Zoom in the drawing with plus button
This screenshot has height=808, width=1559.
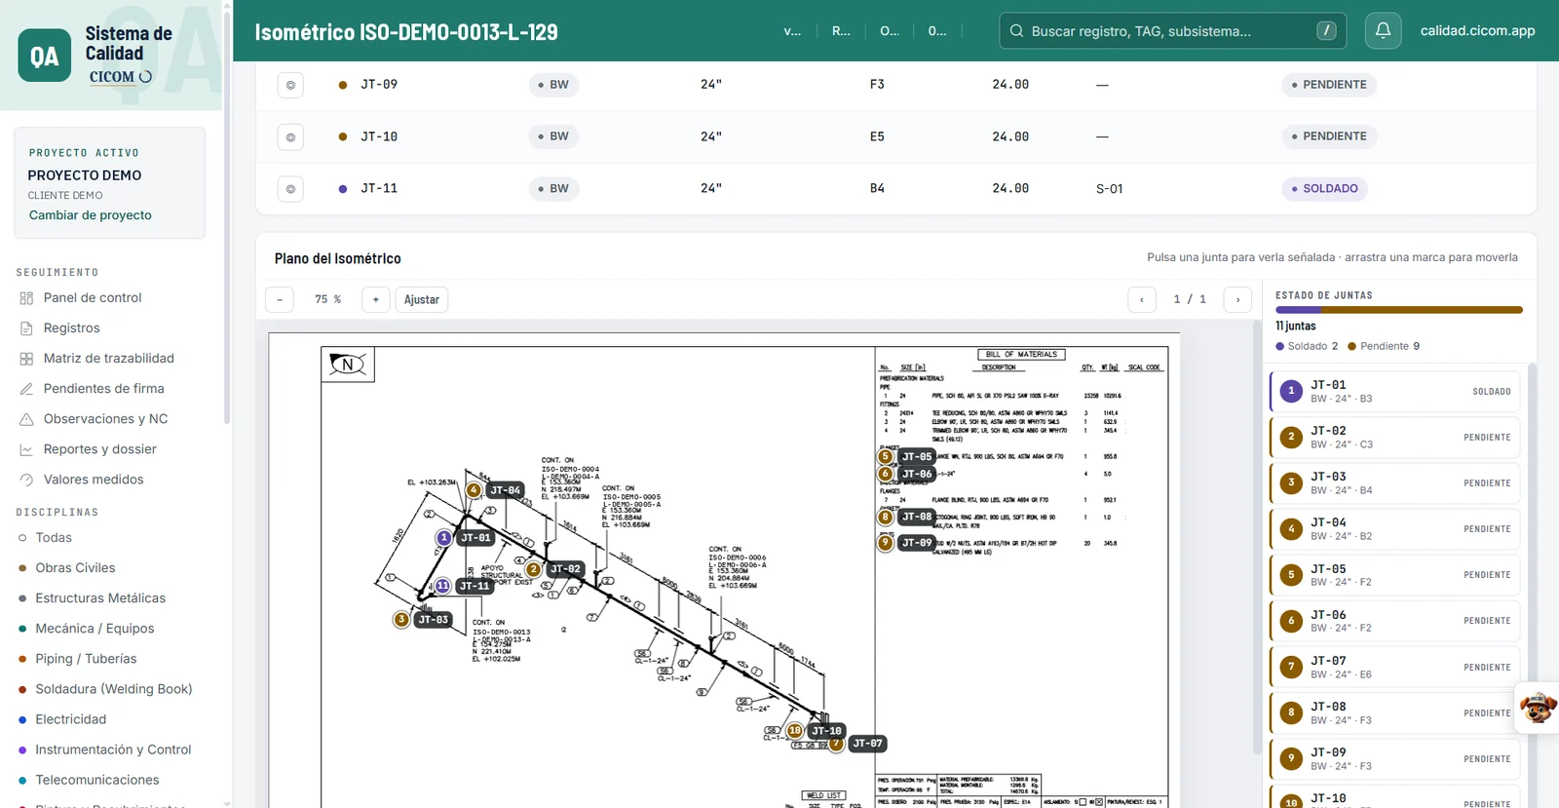point(375,299)
